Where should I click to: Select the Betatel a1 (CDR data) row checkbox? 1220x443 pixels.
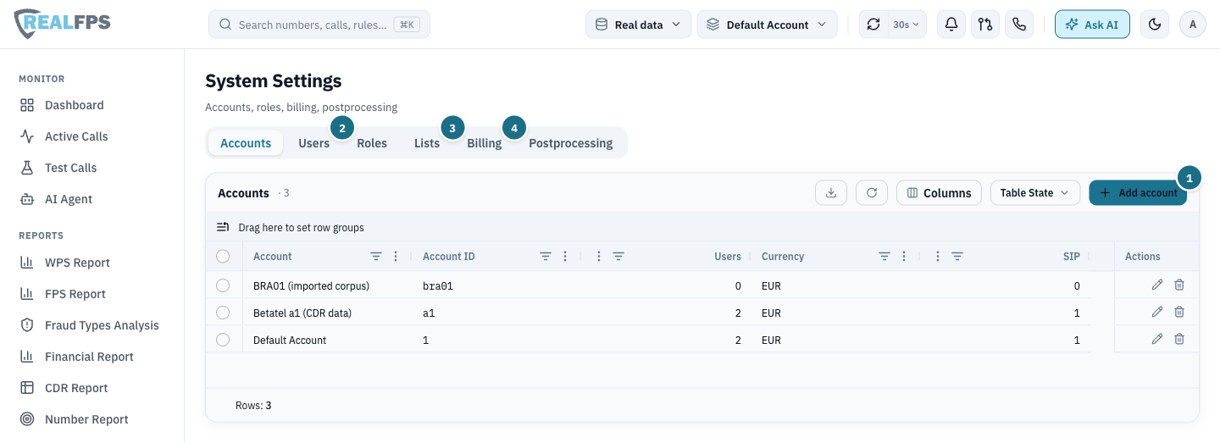pos(223,313)
